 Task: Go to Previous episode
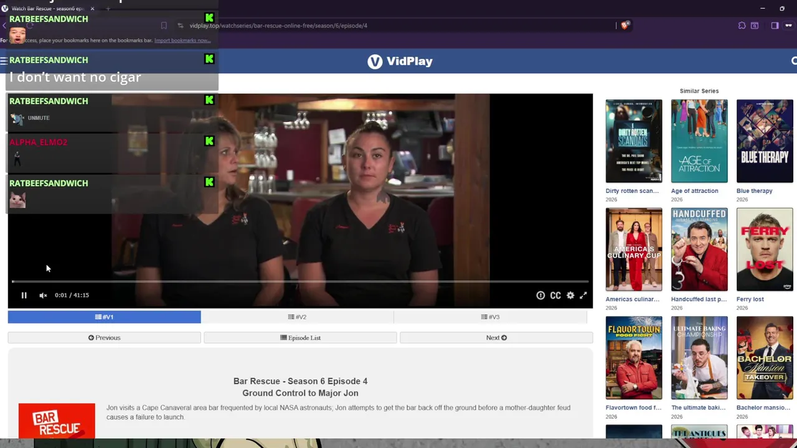tap(104, 338)
